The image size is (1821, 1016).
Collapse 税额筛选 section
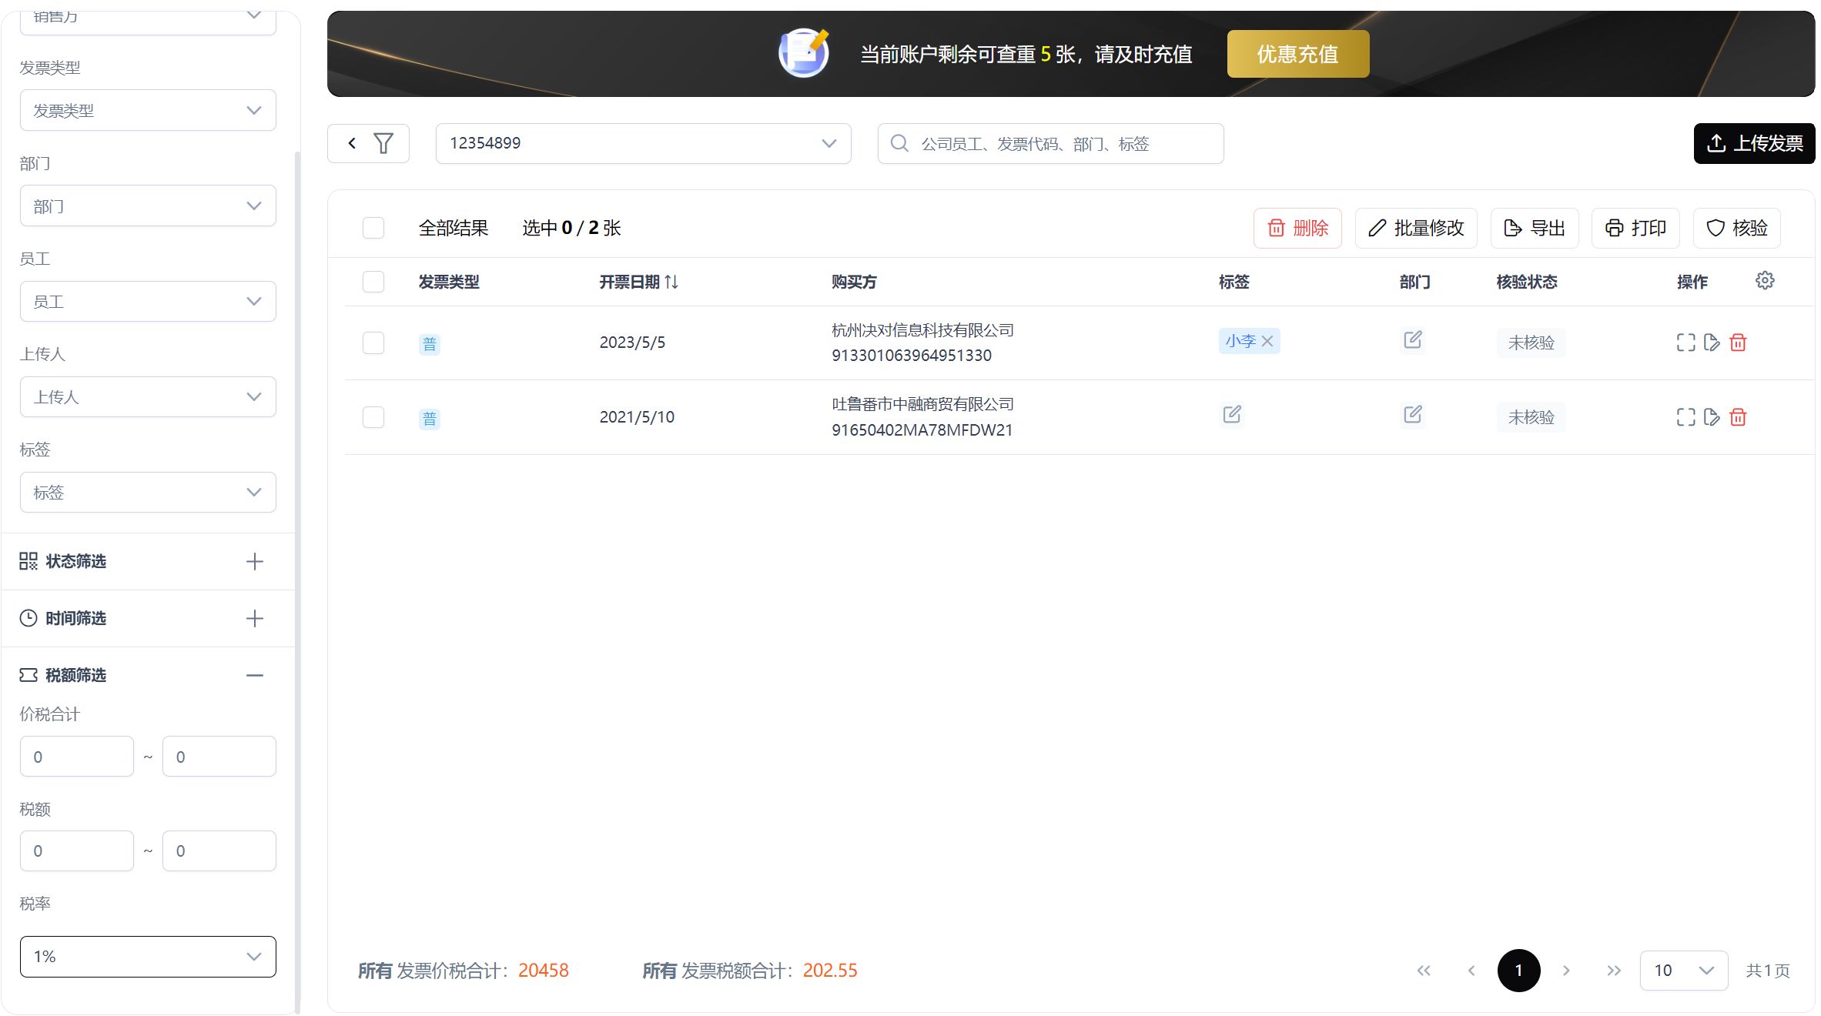pyautogui.click(x=255, y=675)
